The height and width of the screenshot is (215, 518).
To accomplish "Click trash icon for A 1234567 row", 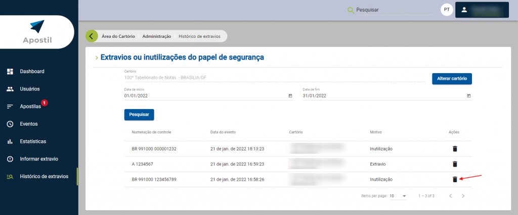I will click(455, 164).
